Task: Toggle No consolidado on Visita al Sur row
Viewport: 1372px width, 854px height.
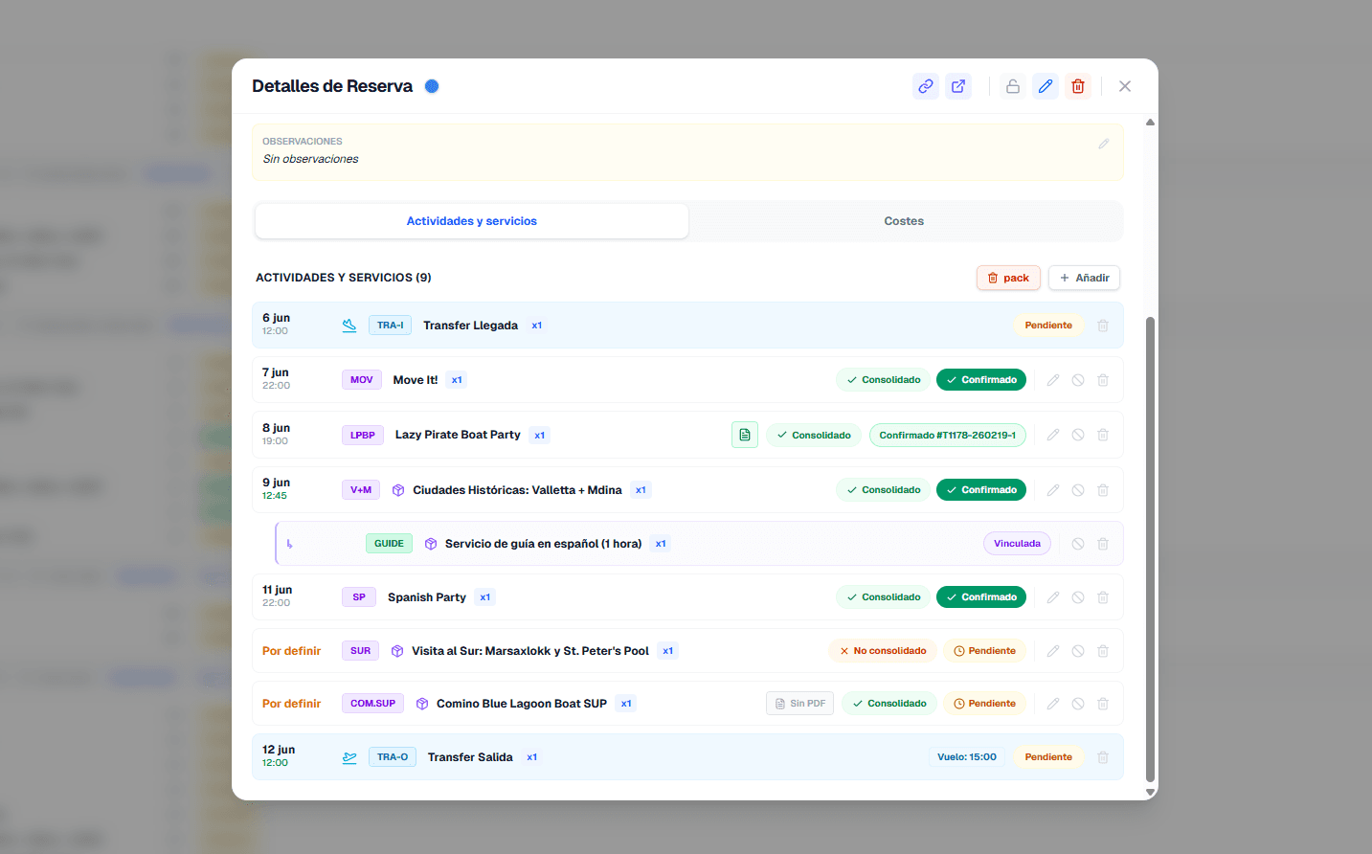Action: coord(882,650)
